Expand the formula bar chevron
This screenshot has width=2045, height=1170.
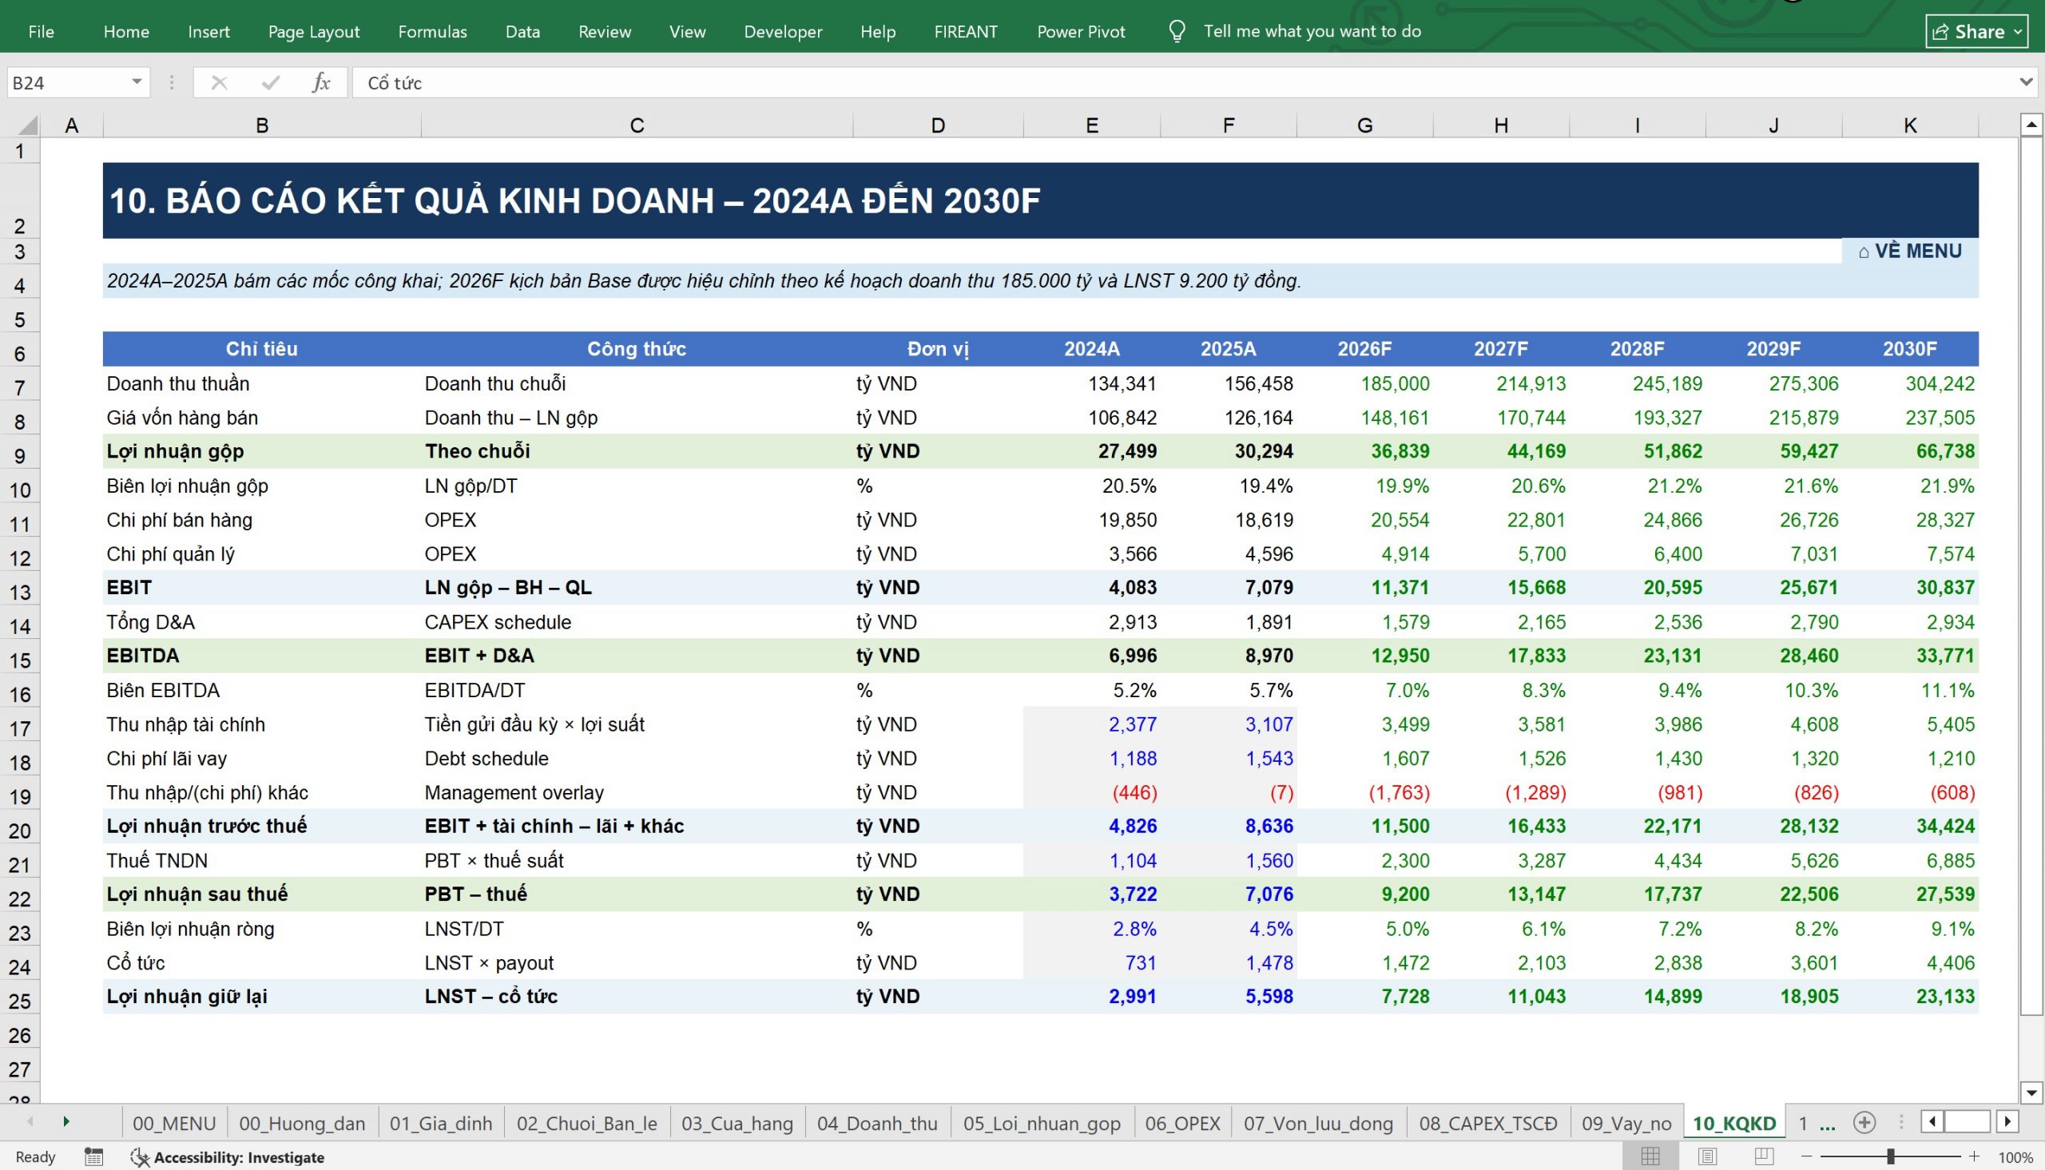2026,82
